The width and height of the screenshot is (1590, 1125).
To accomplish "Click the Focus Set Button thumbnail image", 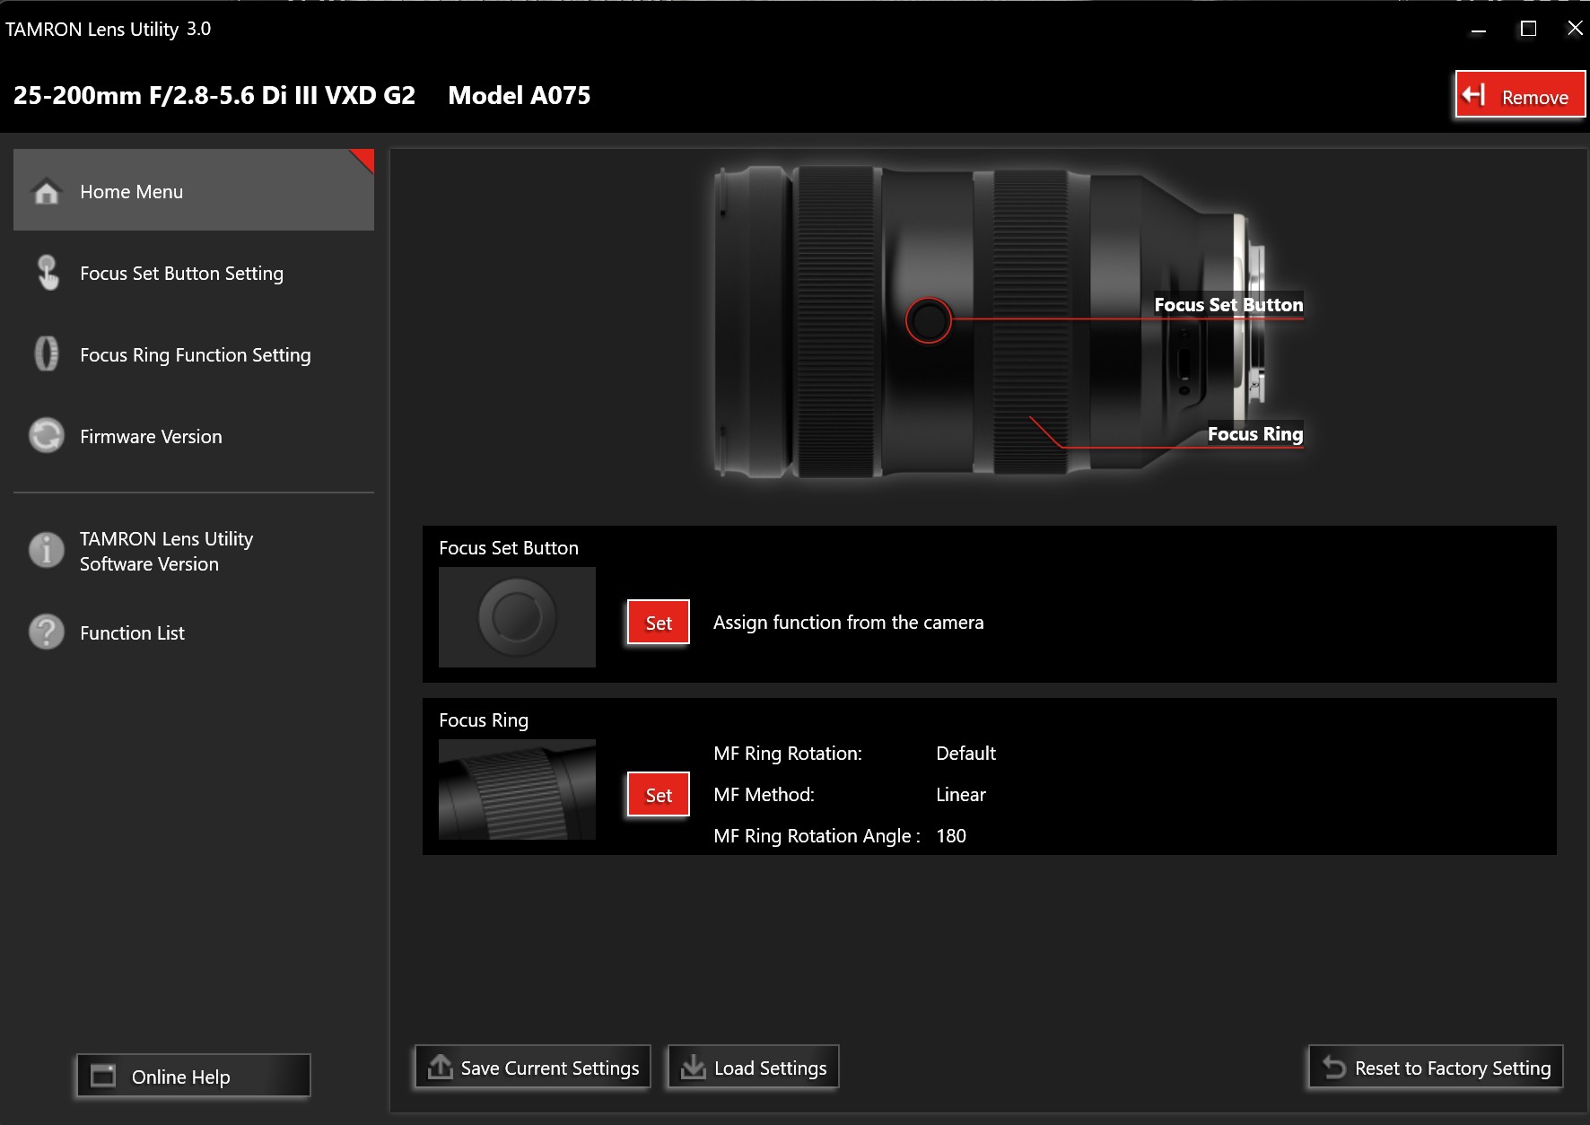I will 517,617.
